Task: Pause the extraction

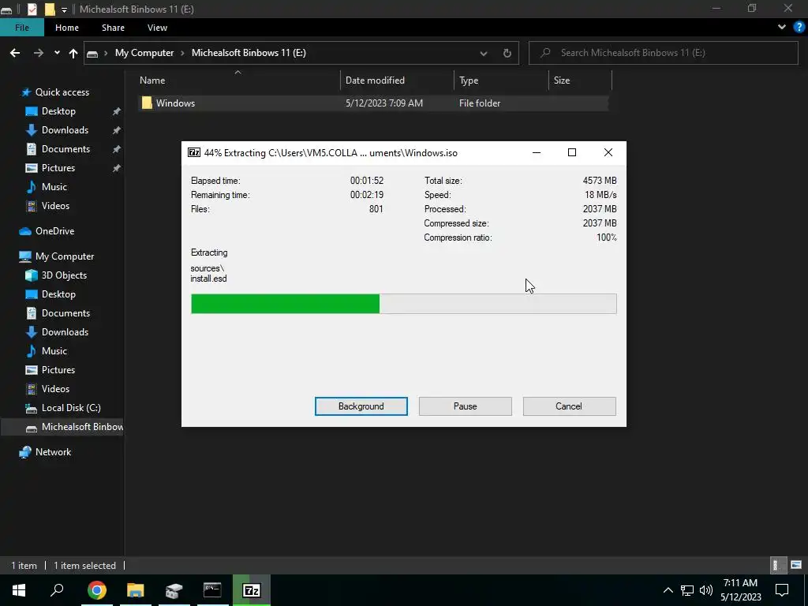Action: (465, 406)
